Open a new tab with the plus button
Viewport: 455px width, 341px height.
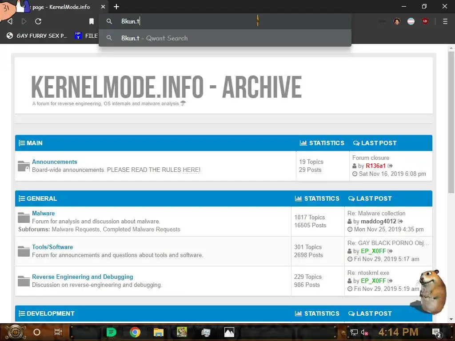[x=116, y=7]
